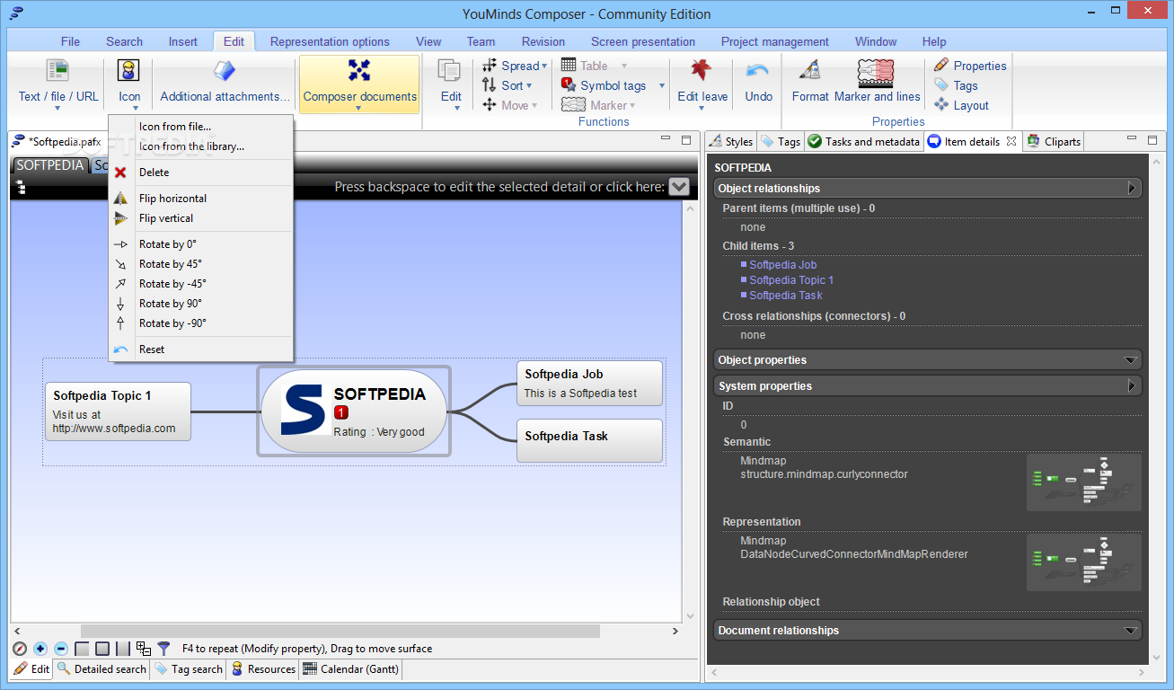Screen dimensions: 1174x690
Task: Open Marker and lines
Action: 877,82
